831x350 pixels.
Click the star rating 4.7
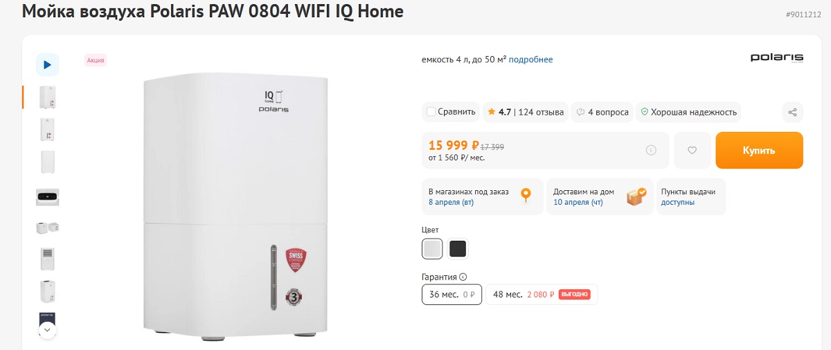pyautogui.click(x=499, y=112)
